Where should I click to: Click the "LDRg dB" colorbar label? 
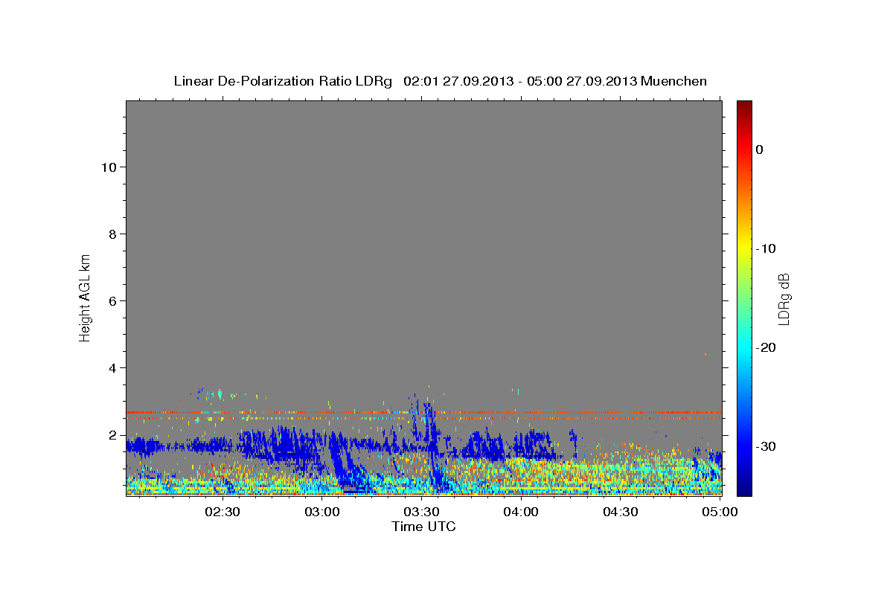pos(783,299)
